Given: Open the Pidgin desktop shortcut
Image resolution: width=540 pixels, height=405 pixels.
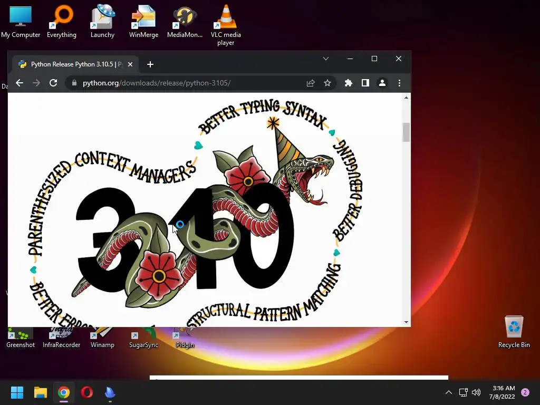Looking at the screenshot, I should click(x=185, y=338).
